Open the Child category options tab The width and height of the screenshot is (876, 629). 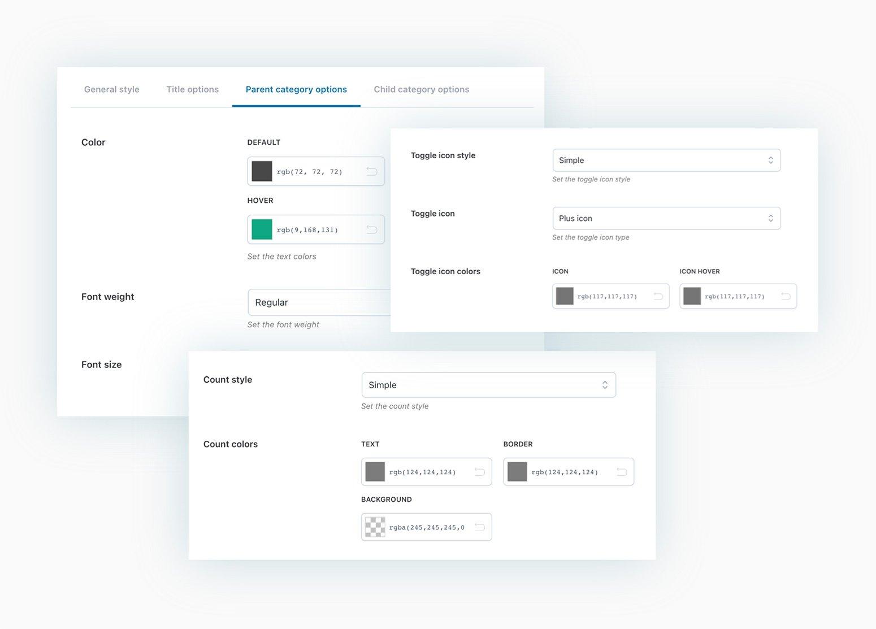point(421,89)
